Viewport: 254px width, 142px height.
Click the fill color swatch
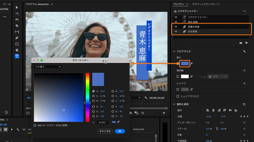click(x=185, y=63)
